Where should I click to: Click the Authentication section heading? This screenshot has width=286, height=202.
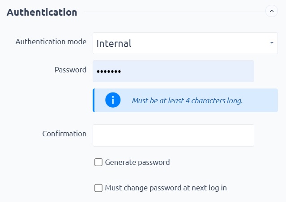[x=42, y=13]
